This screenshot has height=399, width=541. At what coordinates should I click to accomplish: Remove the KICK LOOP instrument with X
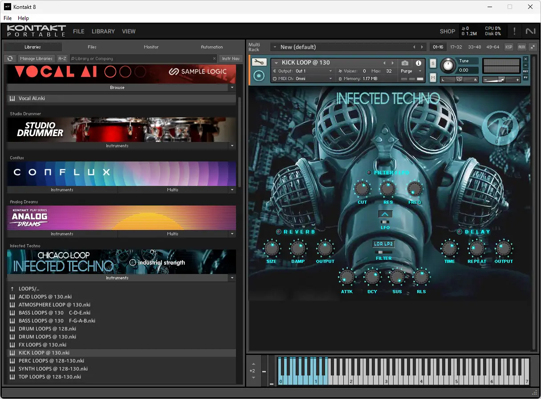[x=525, y=59]
